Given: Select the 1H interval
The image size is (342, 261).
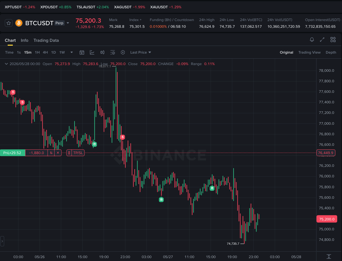Looking at the screenshot, I should point(37,52).
